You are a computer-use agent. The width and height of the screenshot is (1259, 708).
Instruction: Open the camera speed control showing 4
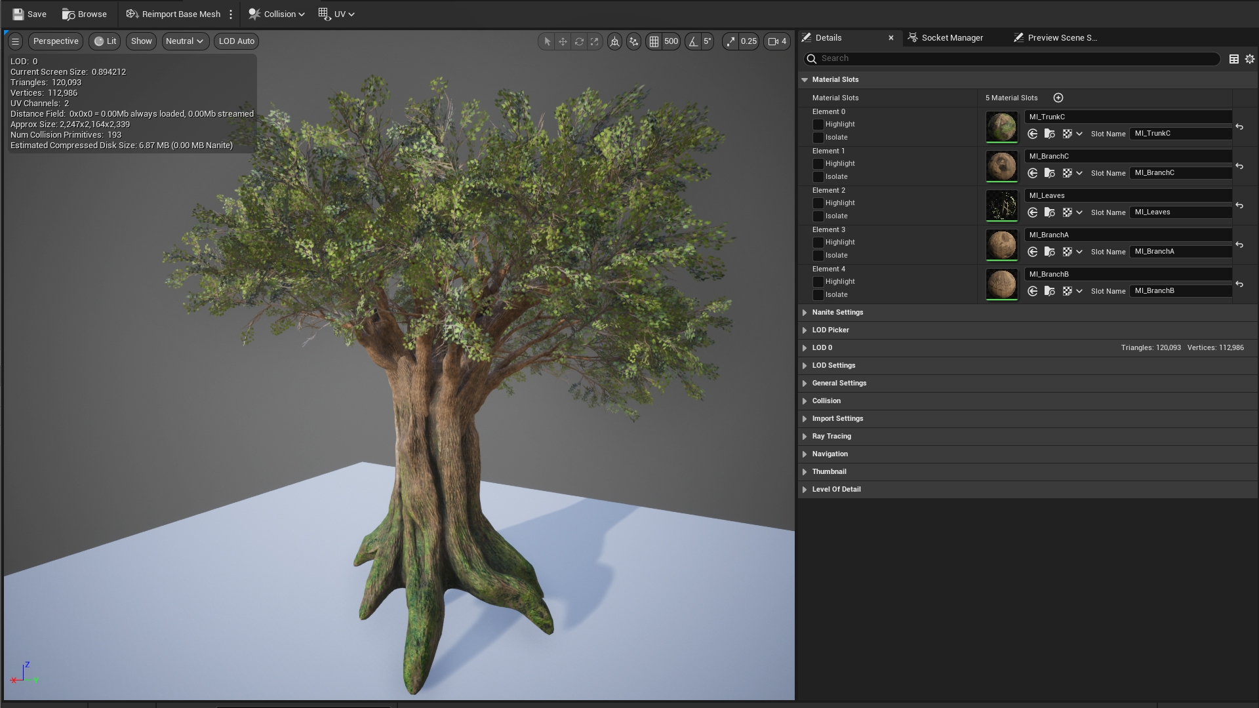pyautogui.click(x=778, y=41)
